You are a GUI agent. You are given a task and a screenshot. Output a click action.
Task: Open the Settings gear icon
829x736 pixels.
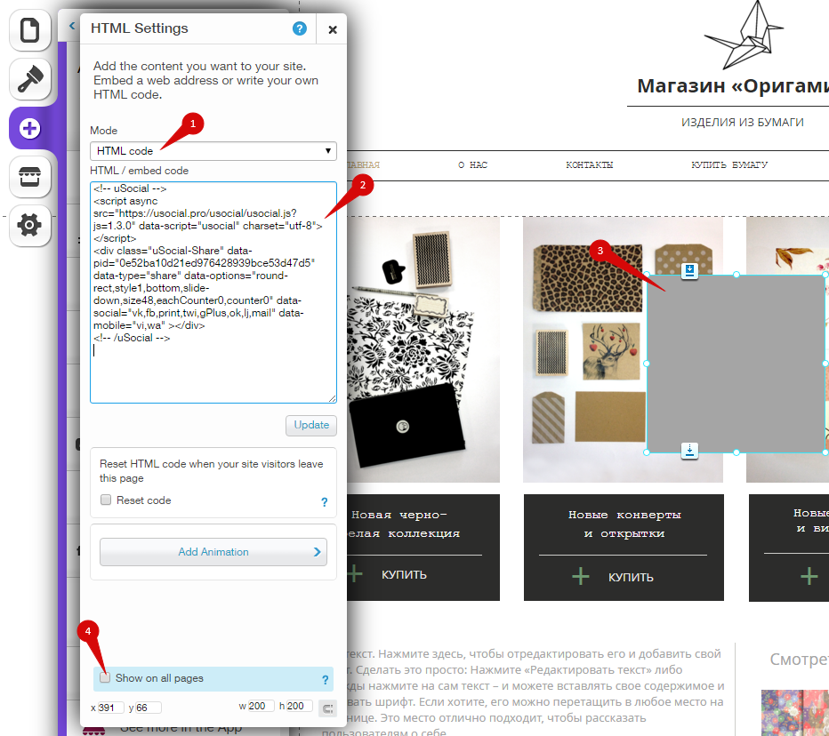29,226
